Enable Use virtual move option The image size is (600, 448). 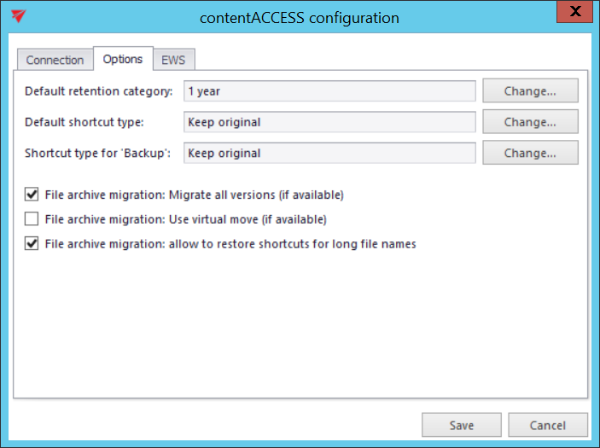(x=32, y=219)
